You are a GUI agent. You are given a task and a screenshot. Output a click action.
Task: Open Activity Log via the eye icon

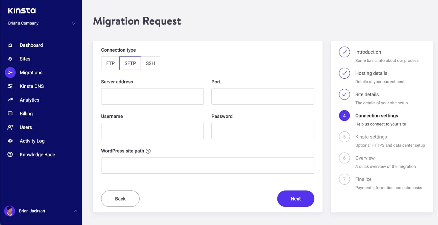coord(10,141)
